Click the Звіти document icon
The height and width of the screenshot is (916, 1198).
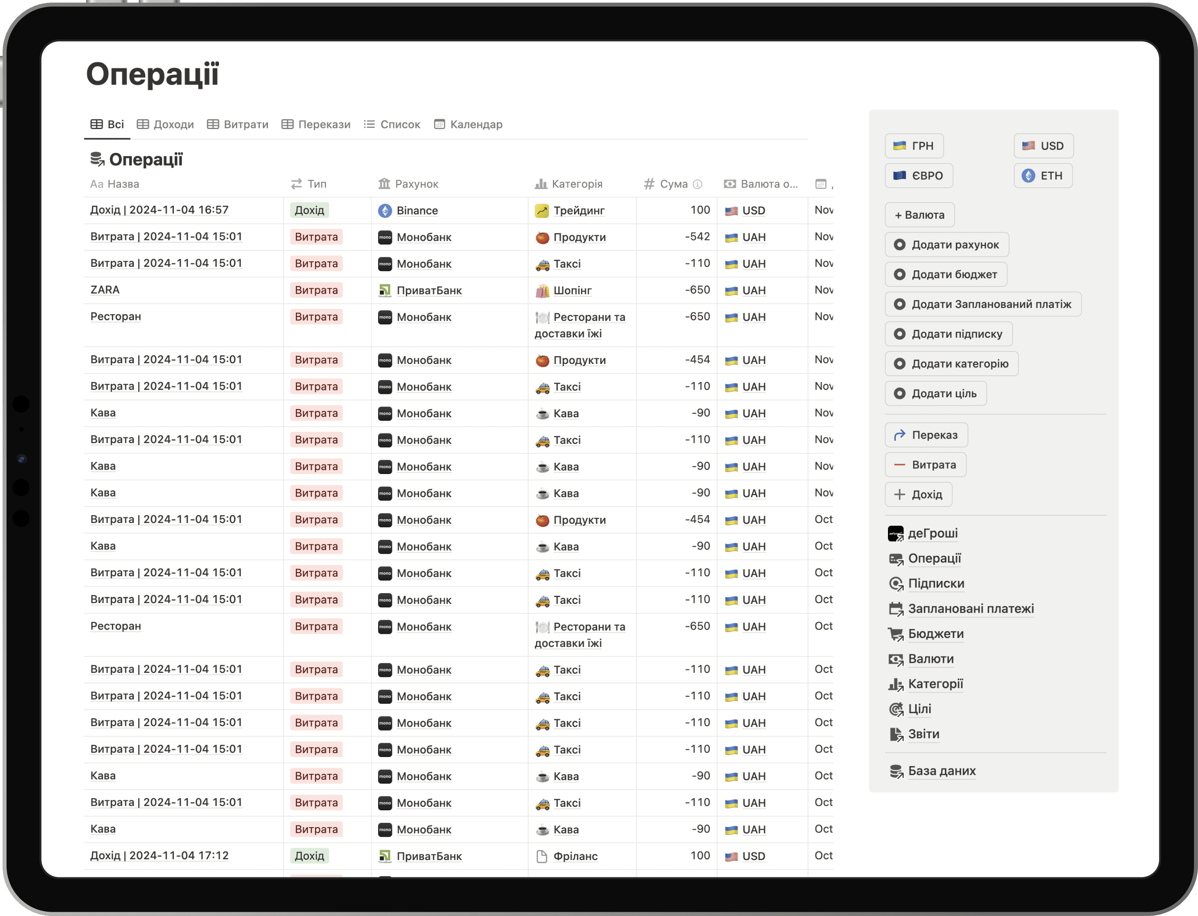coord(896,734)
